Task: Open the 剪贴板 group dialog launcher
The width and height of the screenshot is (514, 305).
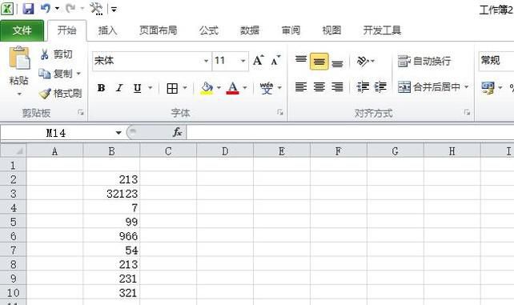Action: pyautogui.click(x=81, y=113)
